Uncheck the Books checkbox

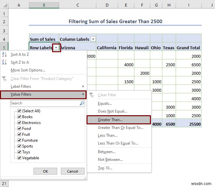tap(19, 117)
